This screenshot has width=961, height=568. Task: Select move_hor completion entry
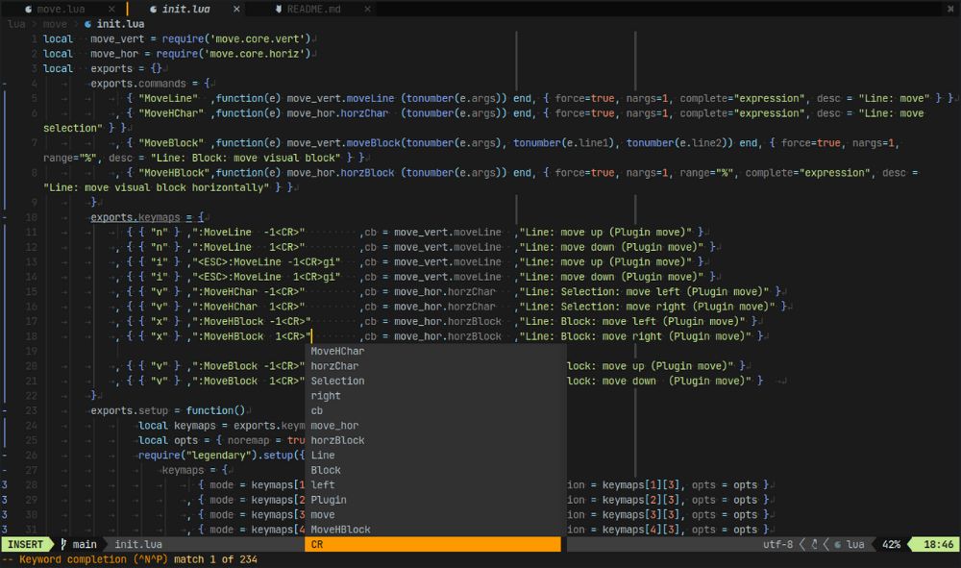click(x=435, y=425)
